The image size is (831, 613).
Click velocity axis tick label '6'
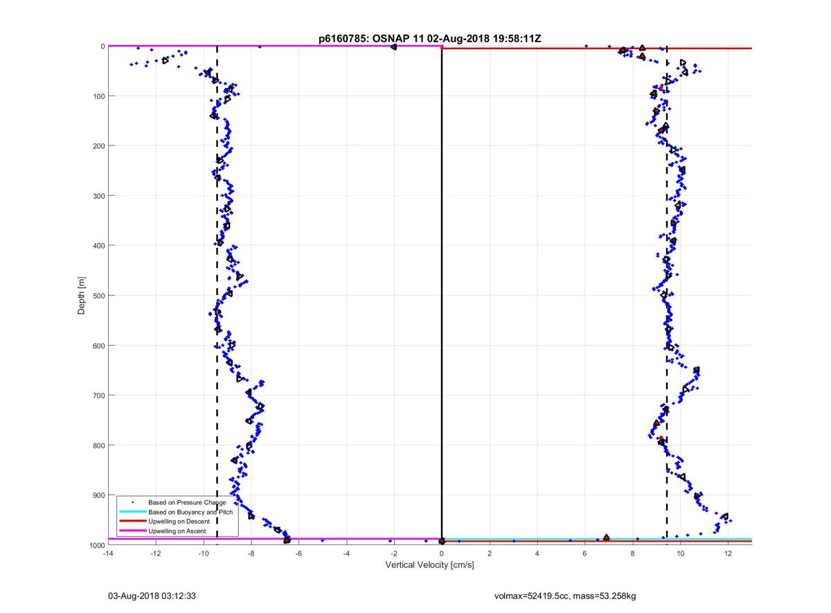[585, 554]
